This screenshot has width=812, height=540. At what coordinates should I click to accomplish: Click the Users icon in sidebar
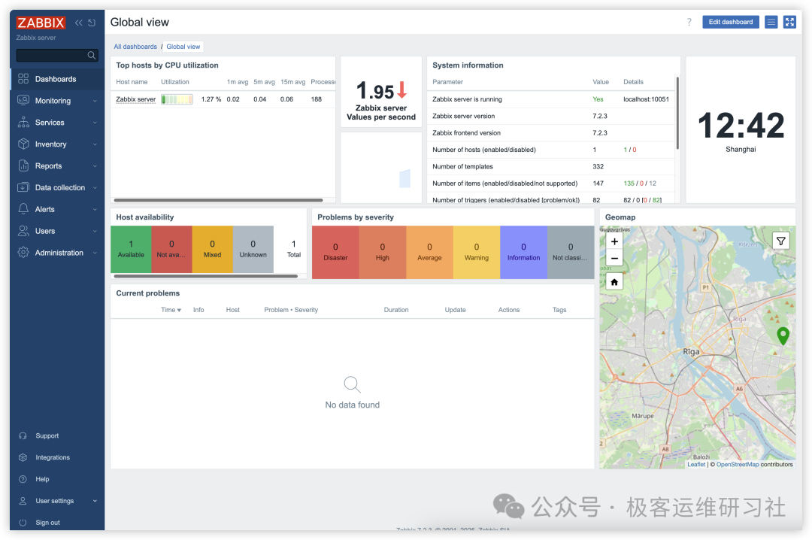(23, 231)
